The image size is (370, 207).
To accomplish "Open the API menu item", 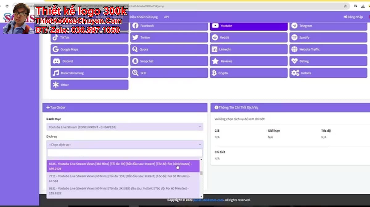I will [166, 17].
